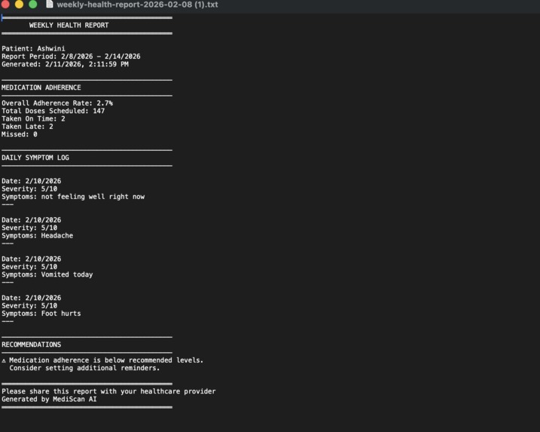Minimize the window with yellow button
The width and height of the screenshot is (540, 432).
tap(20, 4)
